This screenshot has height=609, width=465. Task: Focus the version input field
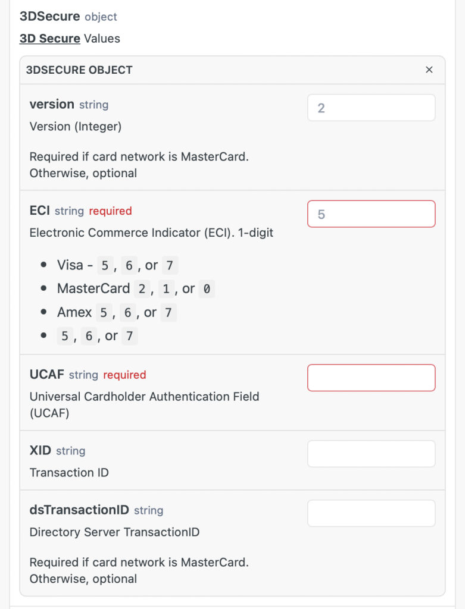371,108
